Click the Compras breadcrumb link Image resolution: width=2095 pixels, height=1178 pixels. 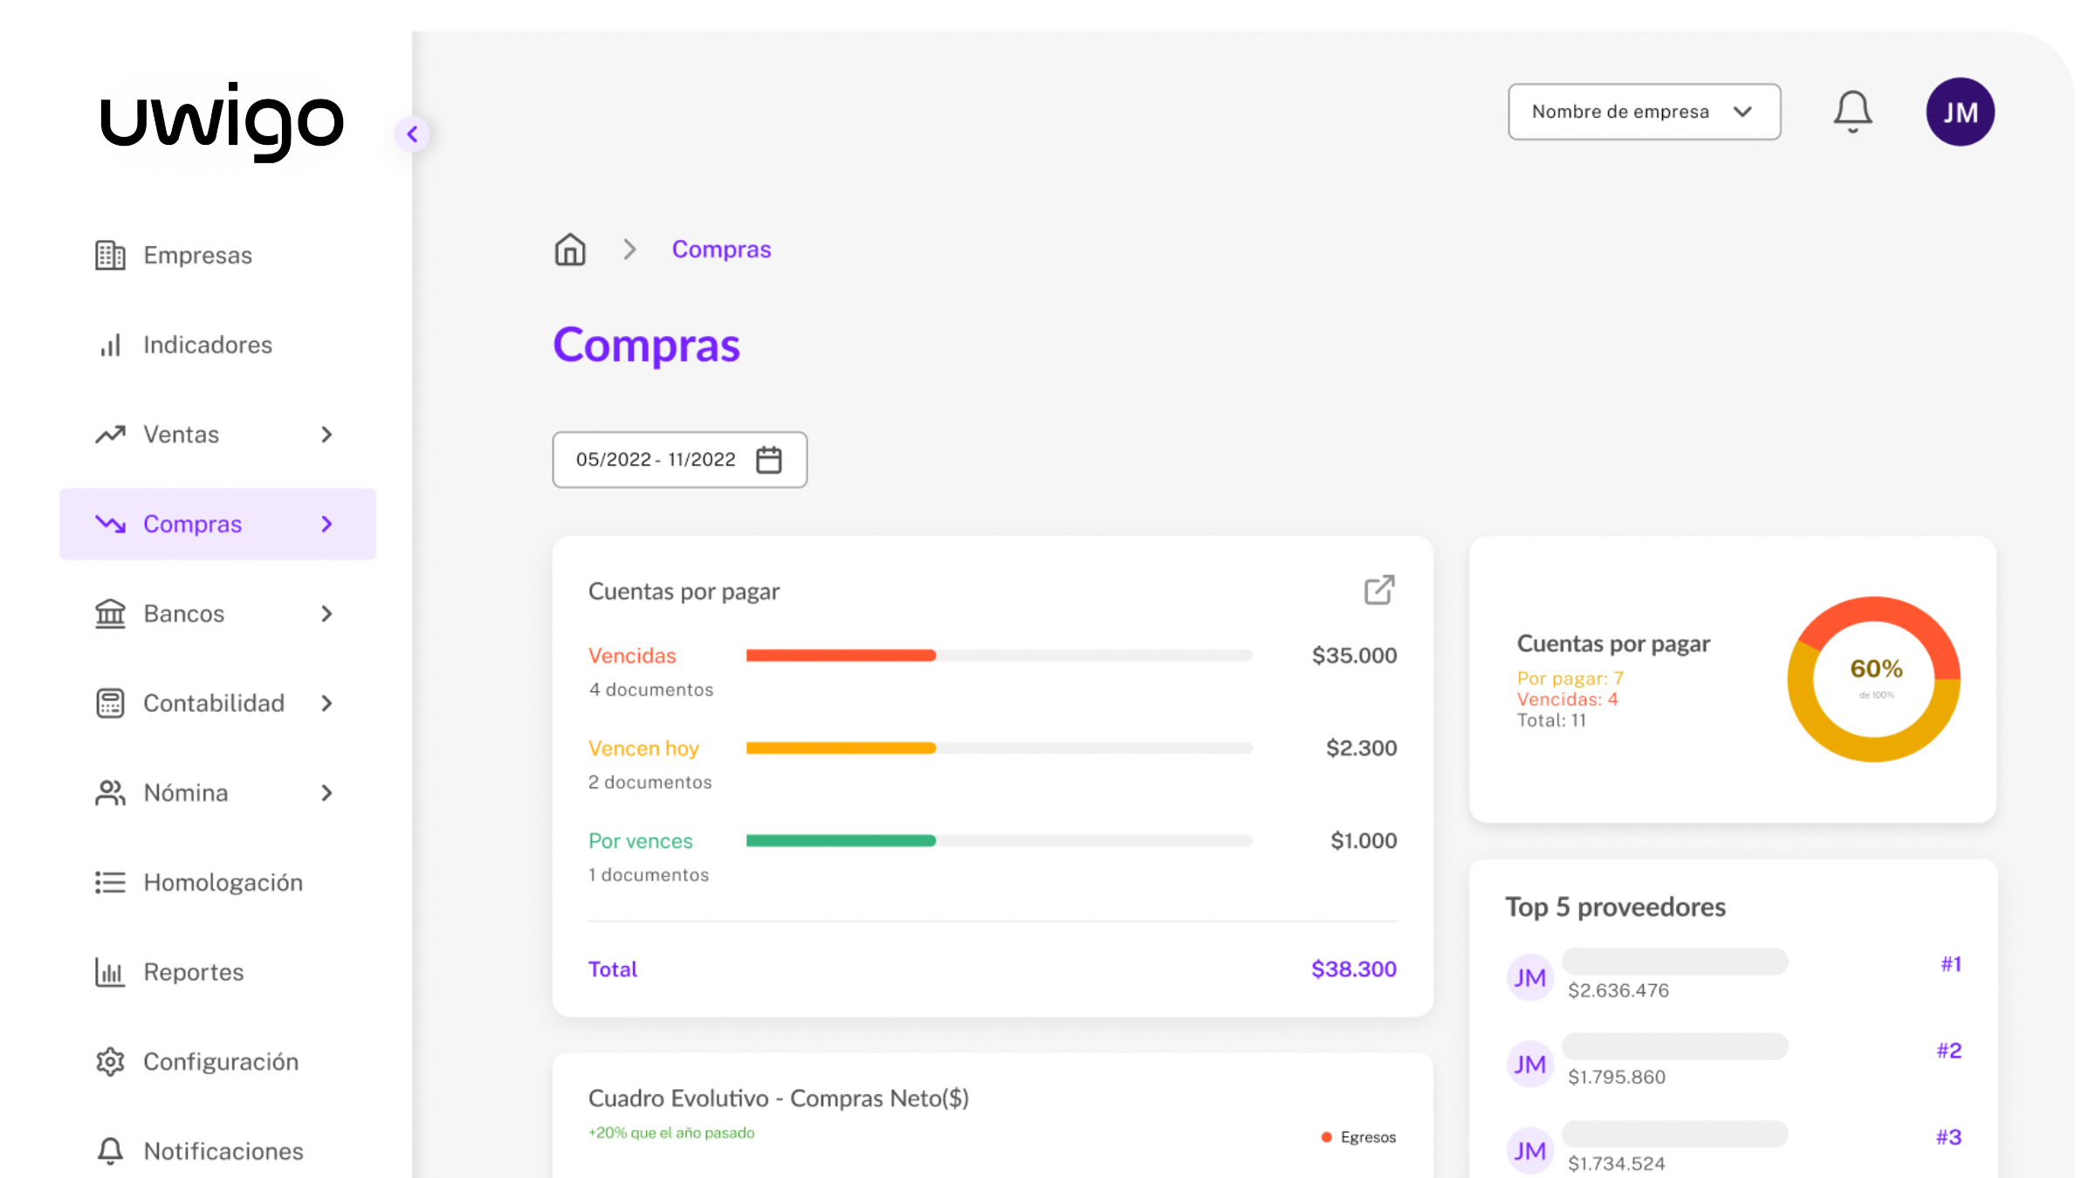tap(721, 250)
